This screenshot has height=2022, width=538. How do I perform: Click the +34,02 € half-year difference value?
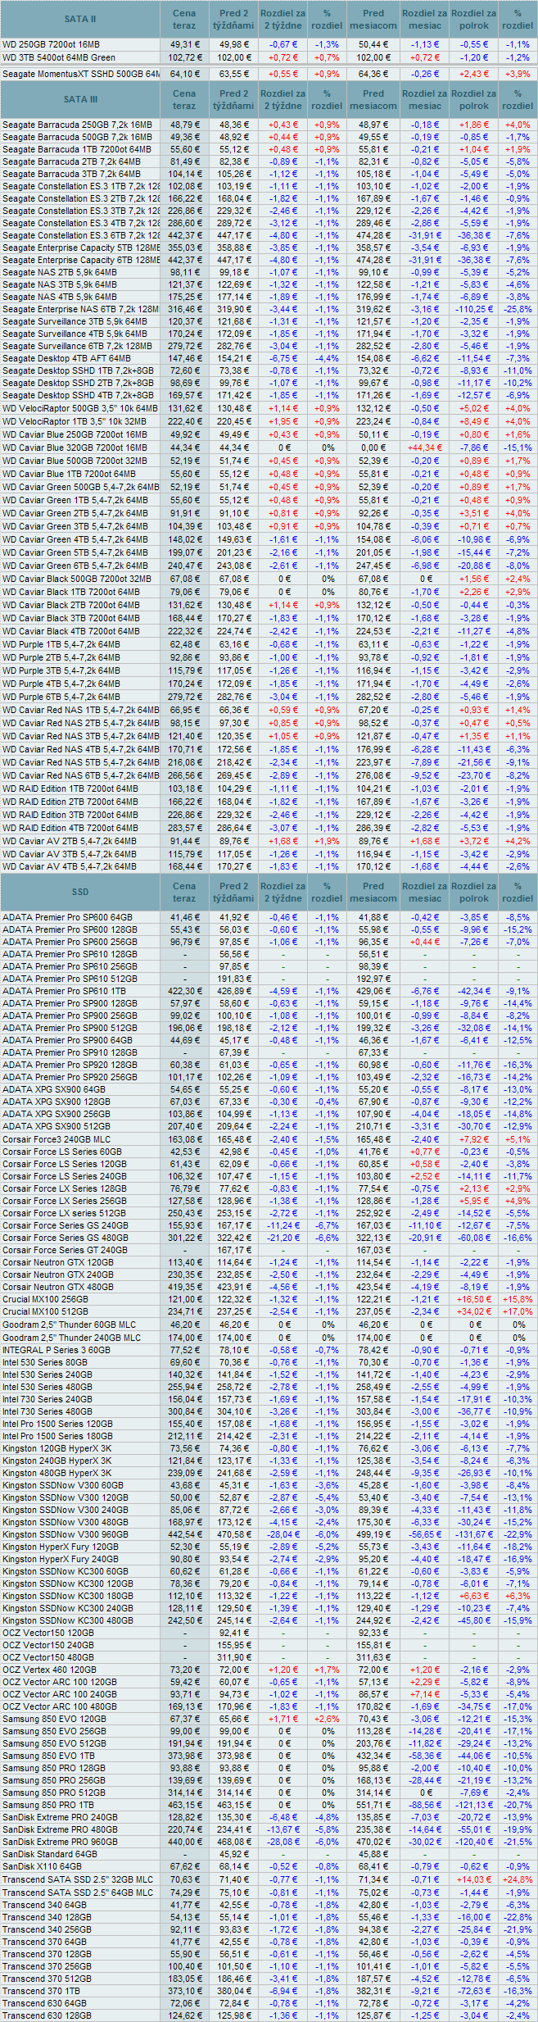pos(473,1311)
